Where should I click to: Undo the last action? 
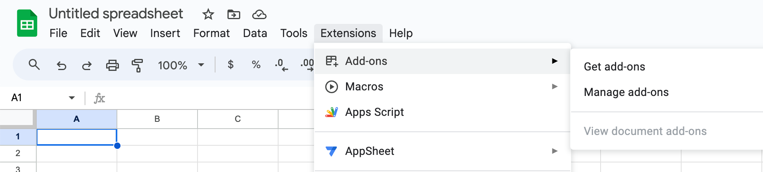pyautogui.click(x=61, y=65)
